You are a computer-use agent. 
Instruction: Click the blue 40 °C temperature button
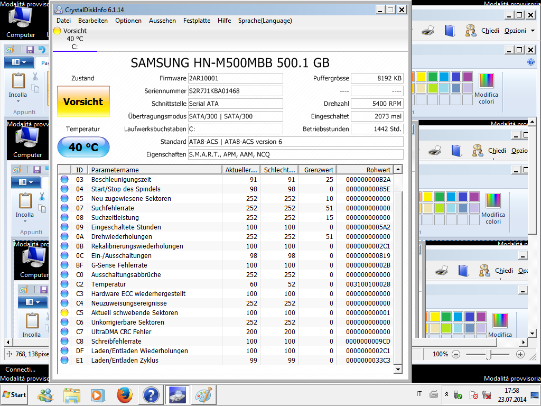(83, 147)
